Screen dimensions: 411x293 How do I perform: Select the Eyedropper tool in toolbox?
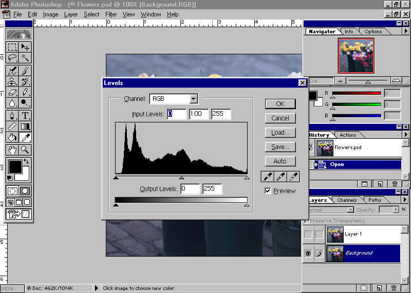coord(25,137)
